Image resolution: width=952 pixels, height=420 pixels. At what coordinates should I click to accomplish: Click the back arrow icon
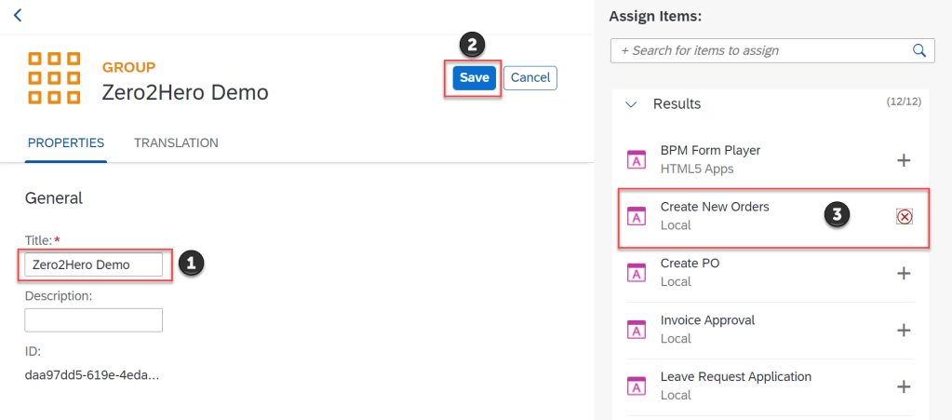pos(17,15)
